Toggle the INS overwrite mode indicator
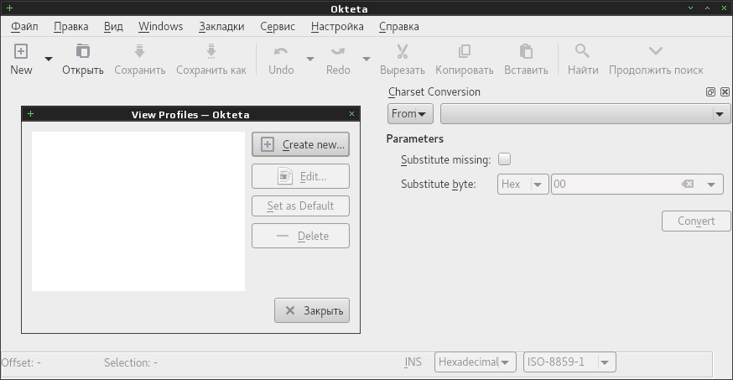The height and width of the screenshot is (380, 733). click(x=413, y=362)
